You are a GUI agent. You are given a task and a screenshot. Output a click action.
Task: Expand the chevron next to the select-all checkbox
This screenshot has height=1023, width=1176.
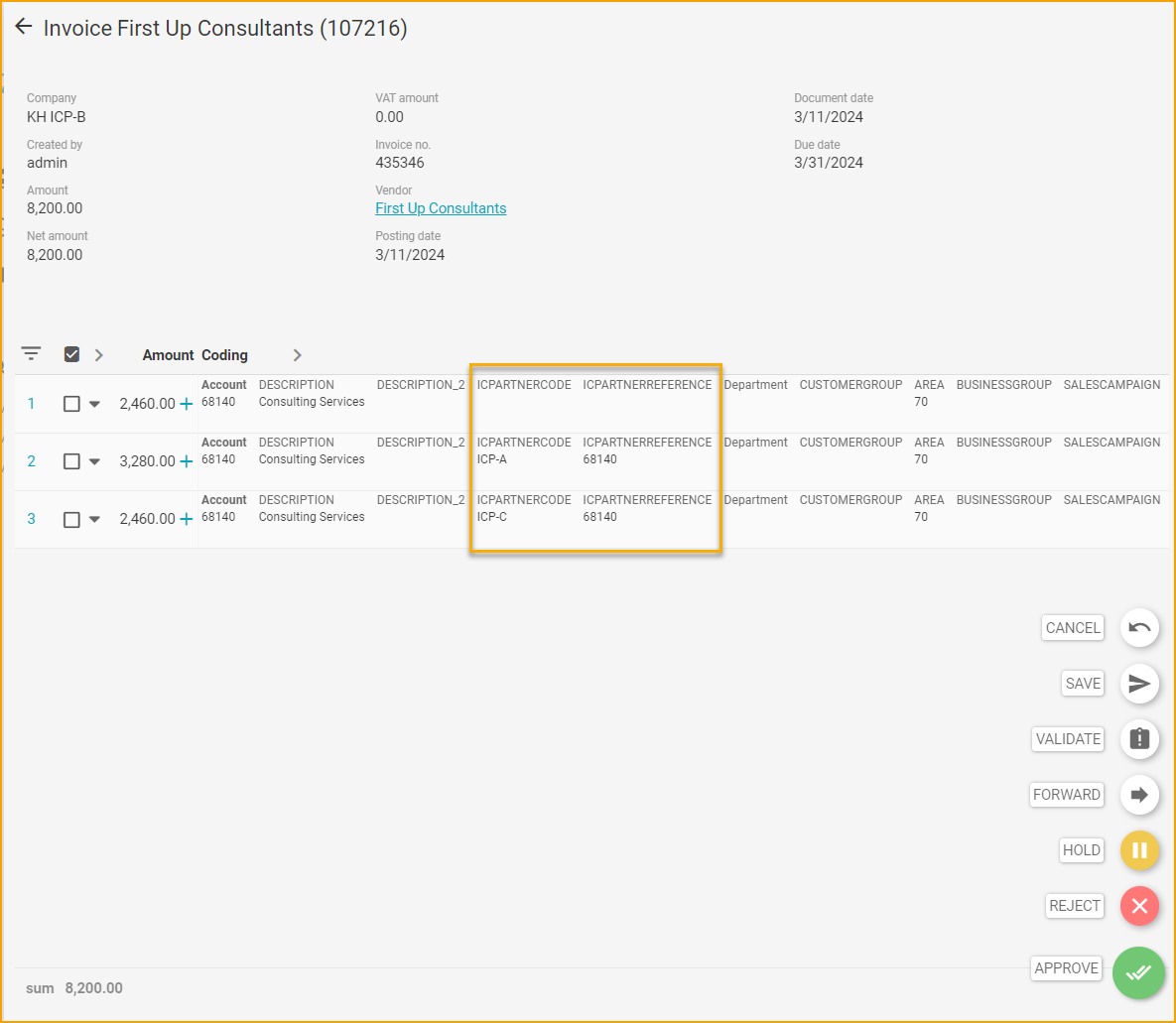pos(98,353)
